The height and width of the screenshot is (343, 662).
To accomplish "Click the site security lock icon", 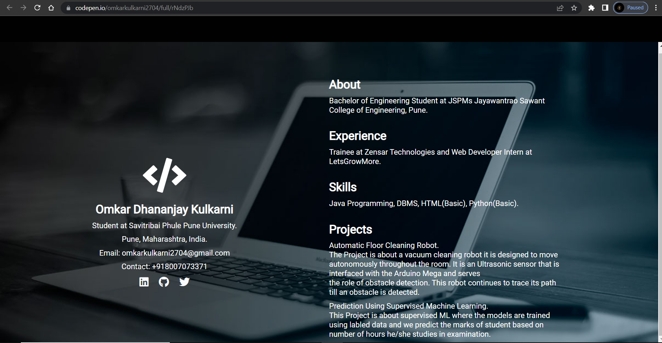I will (68, 8).
